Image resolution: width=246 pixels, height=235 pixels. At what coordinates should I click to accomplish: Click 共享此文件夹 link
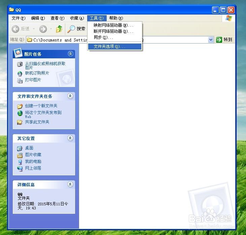(x=37, y=122)
